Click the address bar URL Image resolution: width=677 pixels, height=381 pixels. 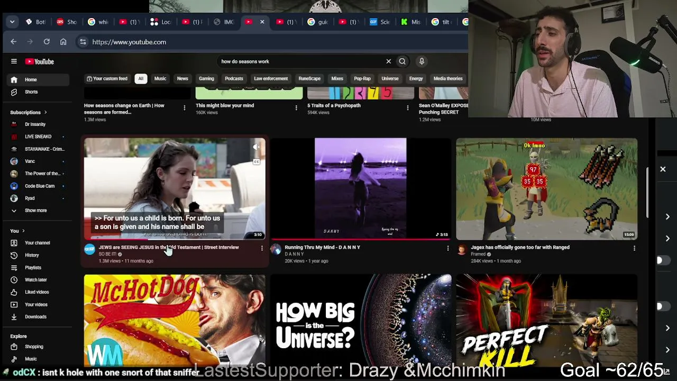pos(129,42)
